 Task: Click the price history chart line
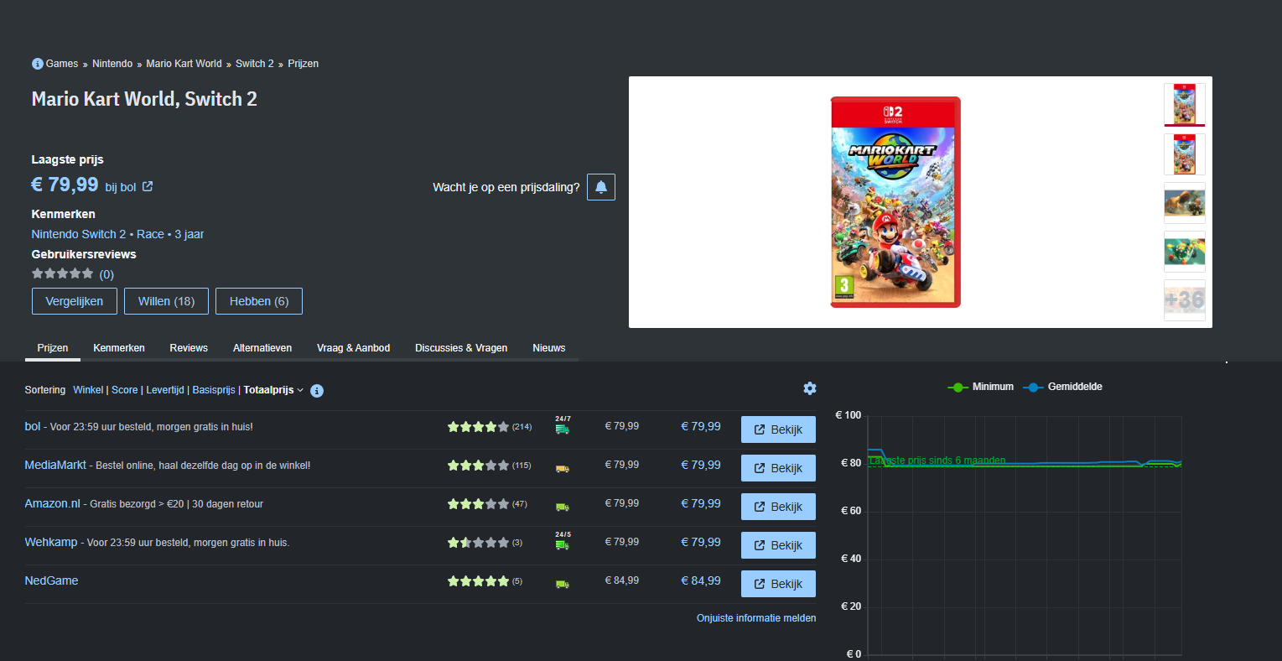[x=1025, y=464]
